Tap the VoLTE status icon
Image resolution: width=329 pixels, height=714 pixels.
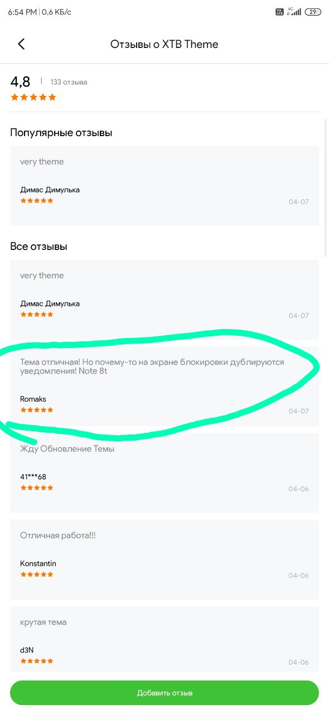click(x=279, y=12)
